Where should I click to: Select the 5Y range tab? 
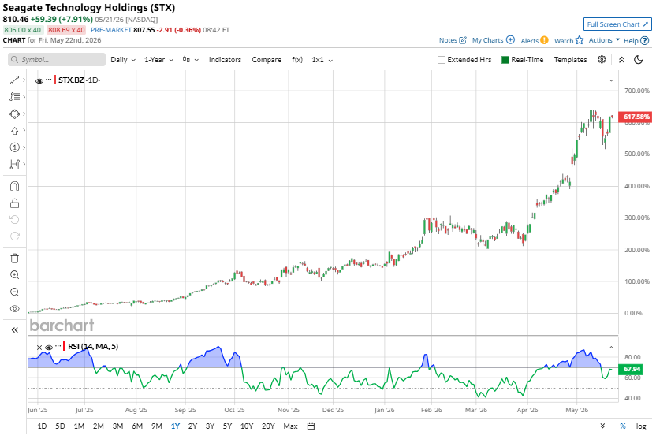[227, 426]
